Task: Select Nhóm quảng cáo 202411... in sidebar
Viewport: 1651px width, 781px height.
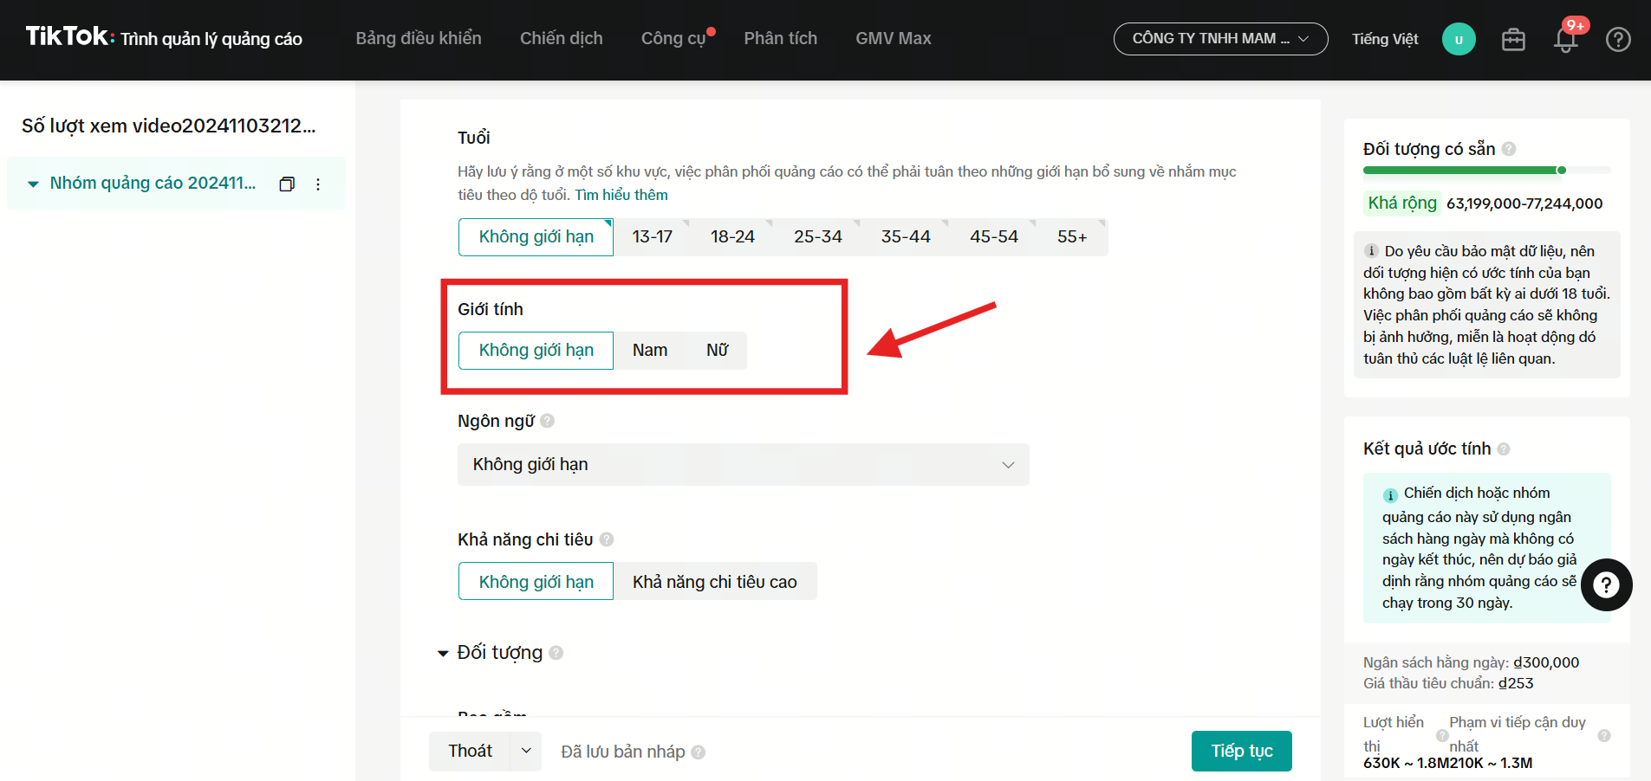Action: [x=153, y=184]
